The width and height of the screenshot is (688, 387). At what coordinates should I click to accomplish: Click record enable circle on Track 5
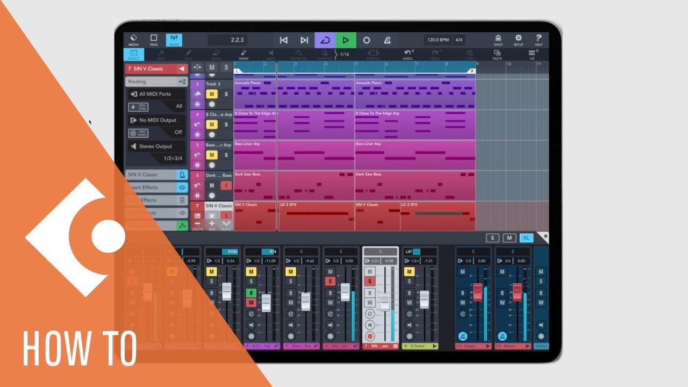(212, 165)
